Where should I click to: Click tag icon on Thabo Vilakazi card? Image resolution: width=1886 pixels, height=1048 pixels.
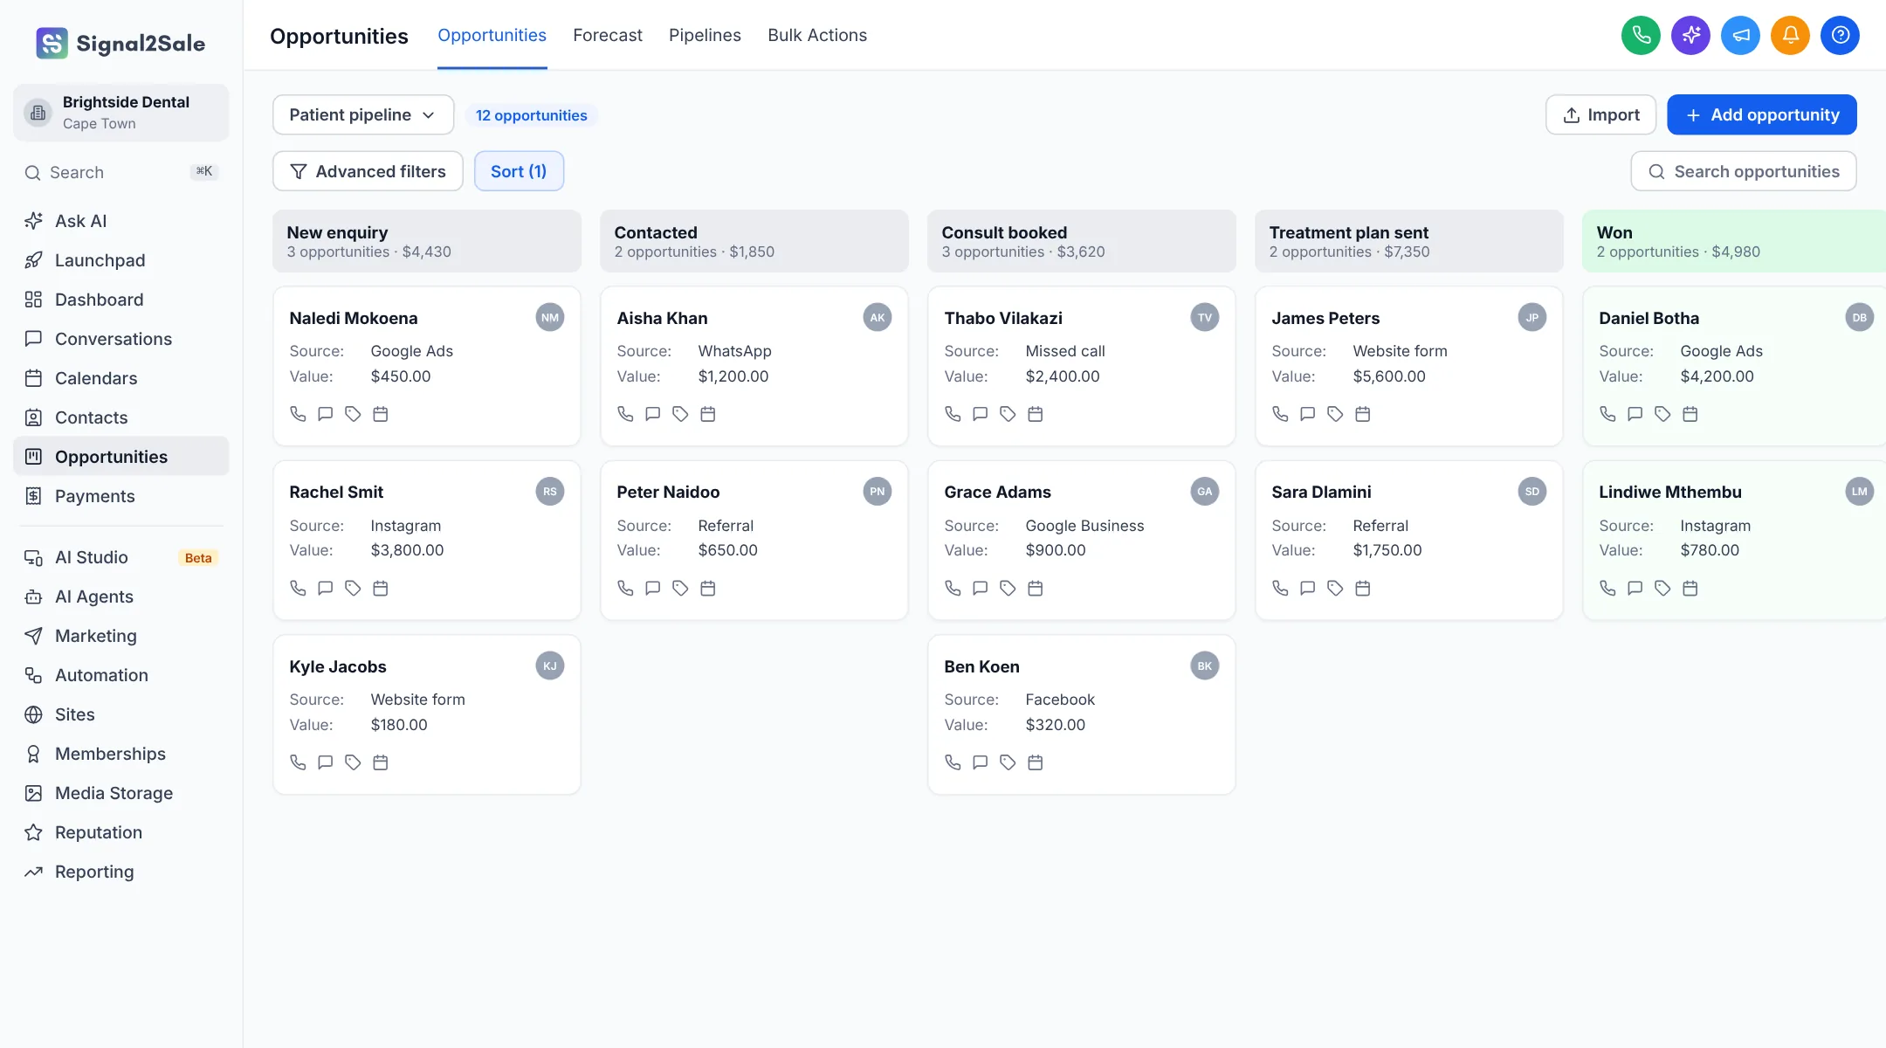1008,414
